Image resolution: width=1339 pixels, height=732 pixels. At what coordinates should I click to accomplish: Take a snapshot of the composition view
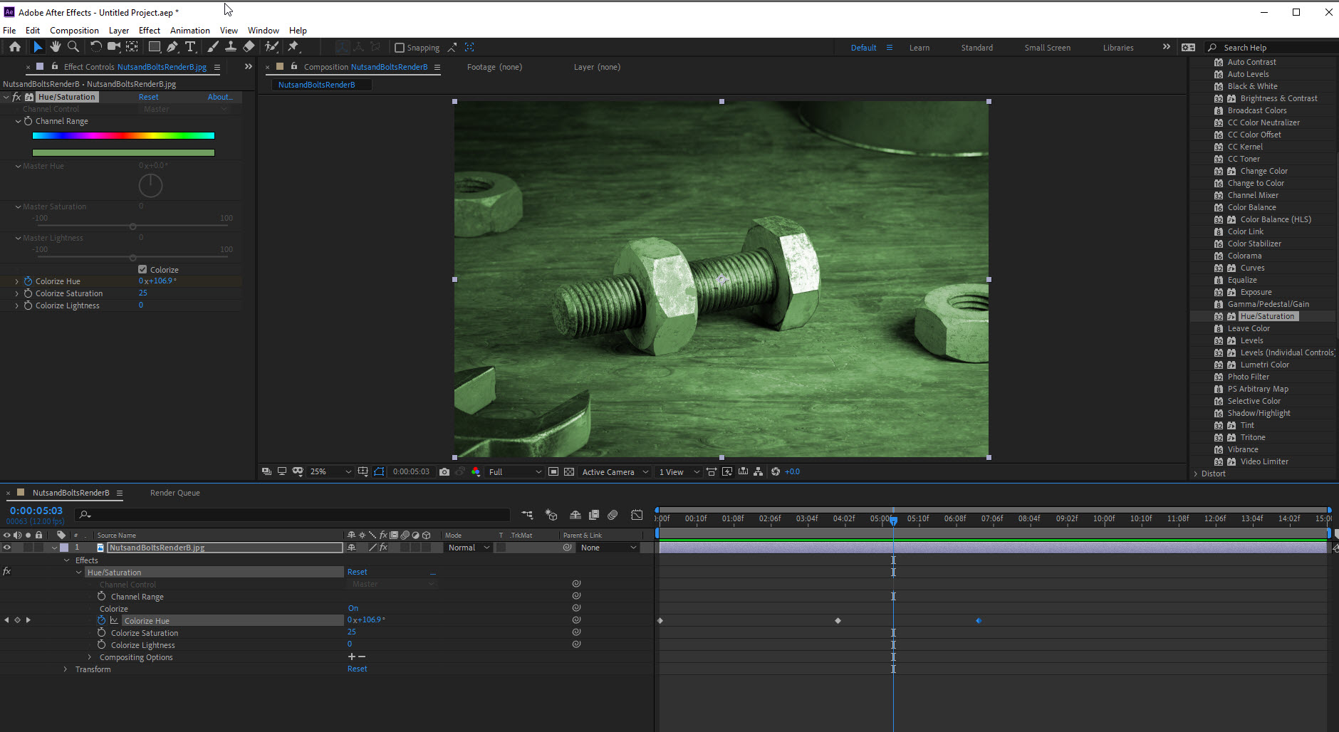[444, 471]
